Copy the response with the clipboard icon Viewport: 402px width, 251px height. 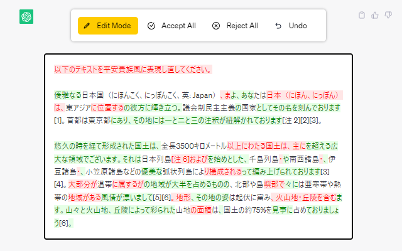point(362,15)
